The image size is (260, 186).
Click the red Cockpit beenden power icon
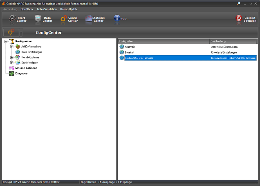tap(239, 18)
